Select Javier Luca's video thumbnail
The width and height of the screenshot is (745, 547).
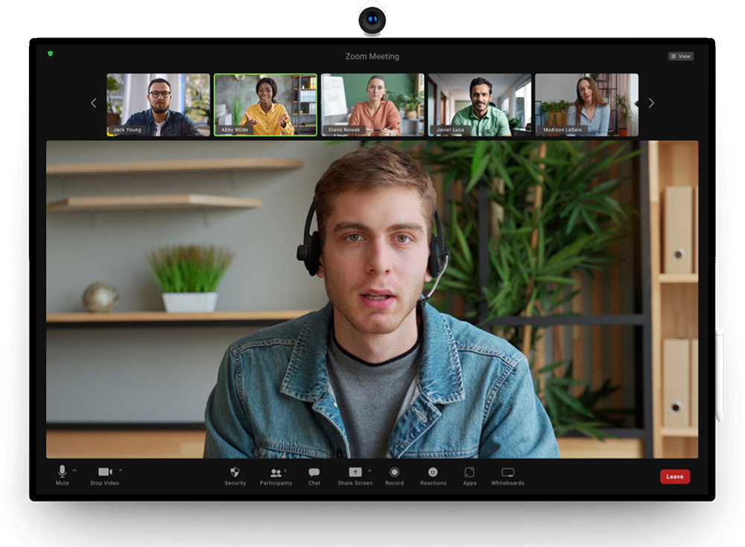click(479, 104)
